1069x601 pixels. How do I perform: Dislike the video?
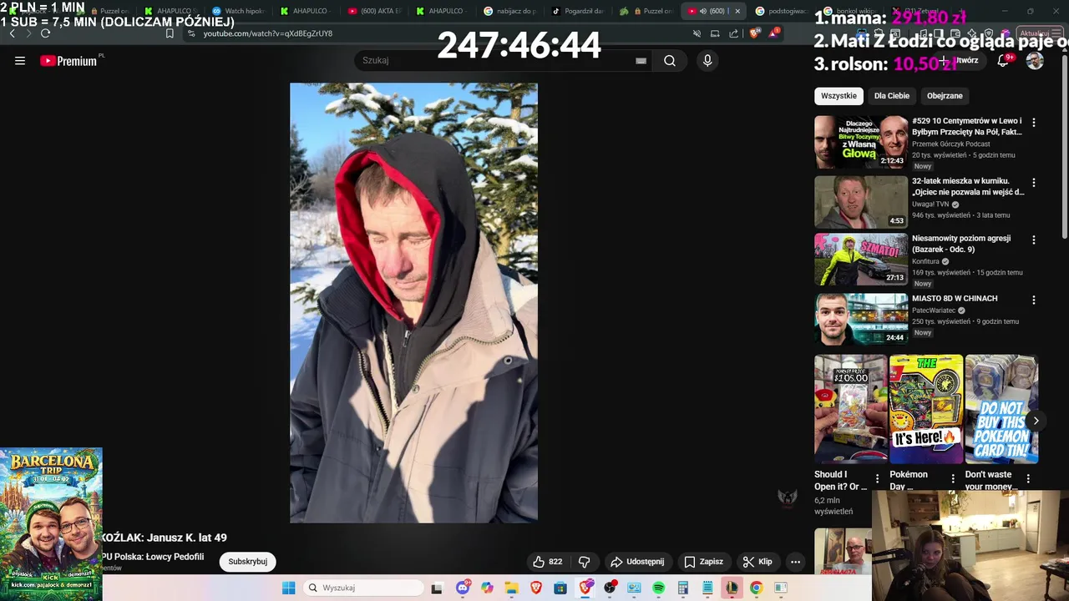[585, 562]
